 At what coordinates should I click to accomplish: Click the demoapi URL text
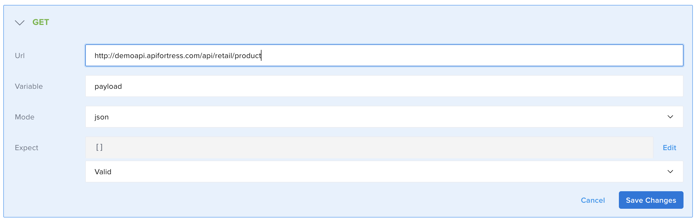(x=178, y=56)
